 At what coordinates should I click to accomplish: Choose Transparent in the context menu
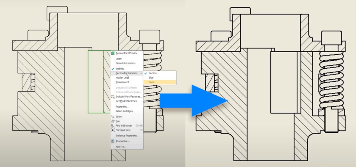pos(127,82)
